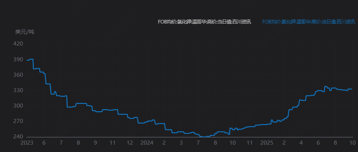Click the 2 label right after 2025
The width and height of the screenshot is (358, 152).
pos(284,143)
